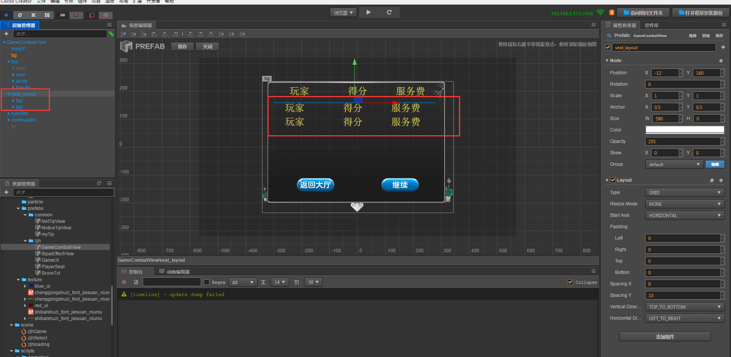Click the open log file icon
Screen dimensions: 731x357
[136, 282]
